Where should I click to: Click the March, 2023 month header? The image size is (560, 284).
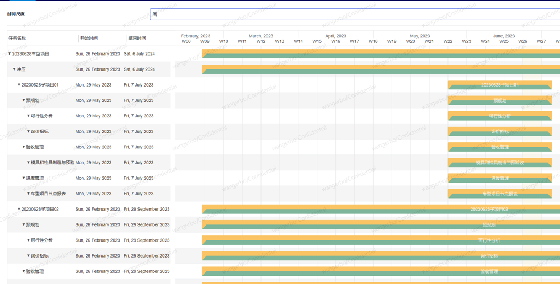(x=261, y=36)
